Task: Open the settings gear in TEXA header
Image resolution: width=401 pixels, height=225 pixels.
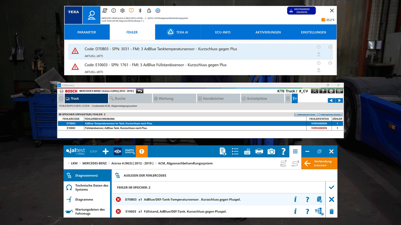Action: coord(122,10)
